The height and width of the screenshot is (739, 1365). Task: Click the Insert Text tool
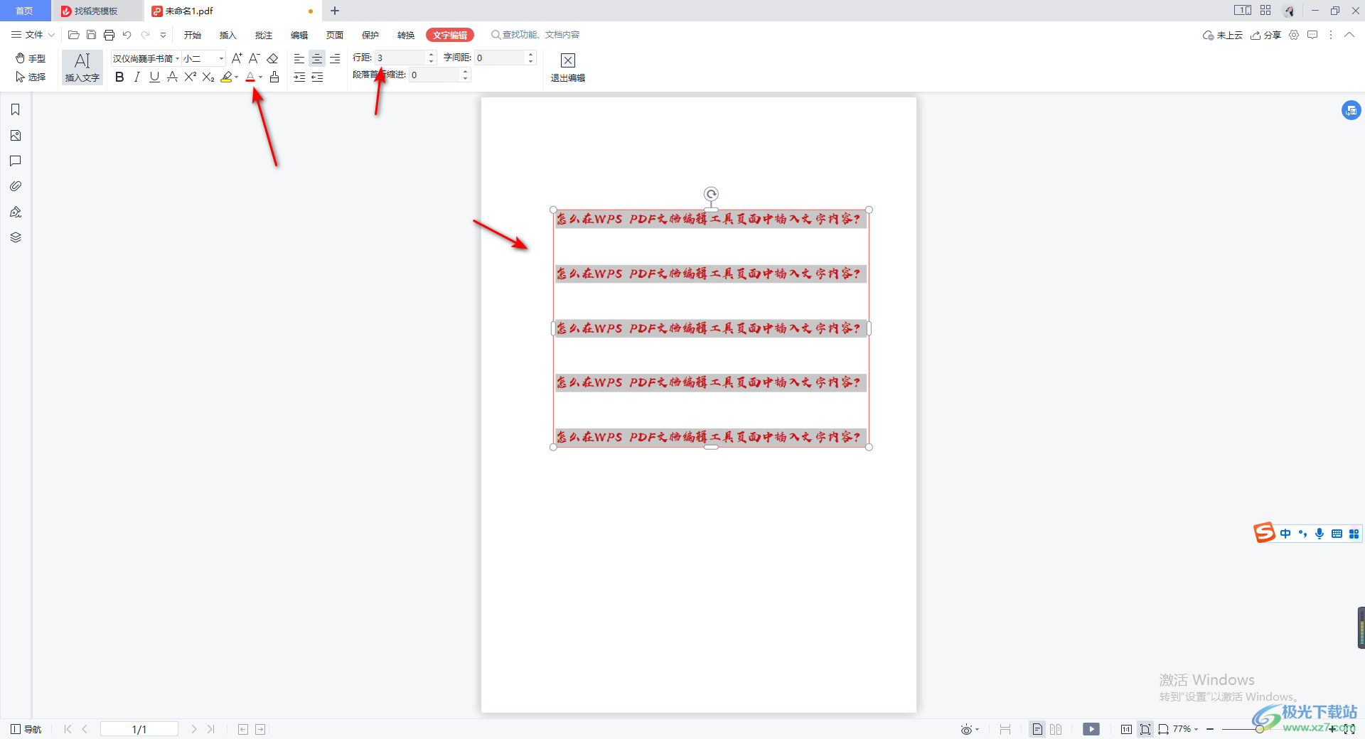pyautogui.click(x=82, y=68)
